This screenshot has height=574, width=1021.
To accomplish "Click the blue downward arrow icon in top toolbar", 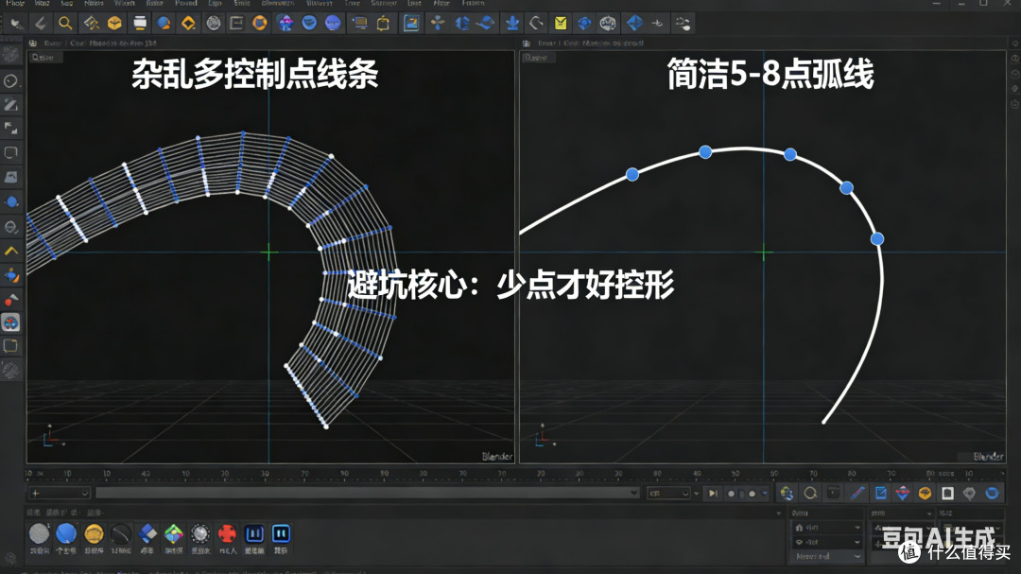I will [512, 24].
